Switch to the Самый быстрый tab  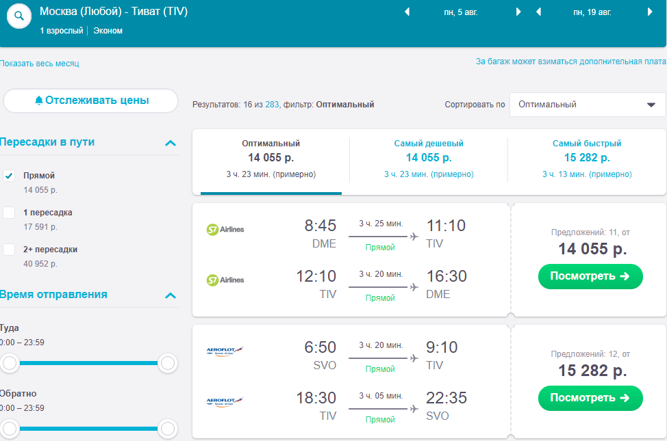(587, 159)
